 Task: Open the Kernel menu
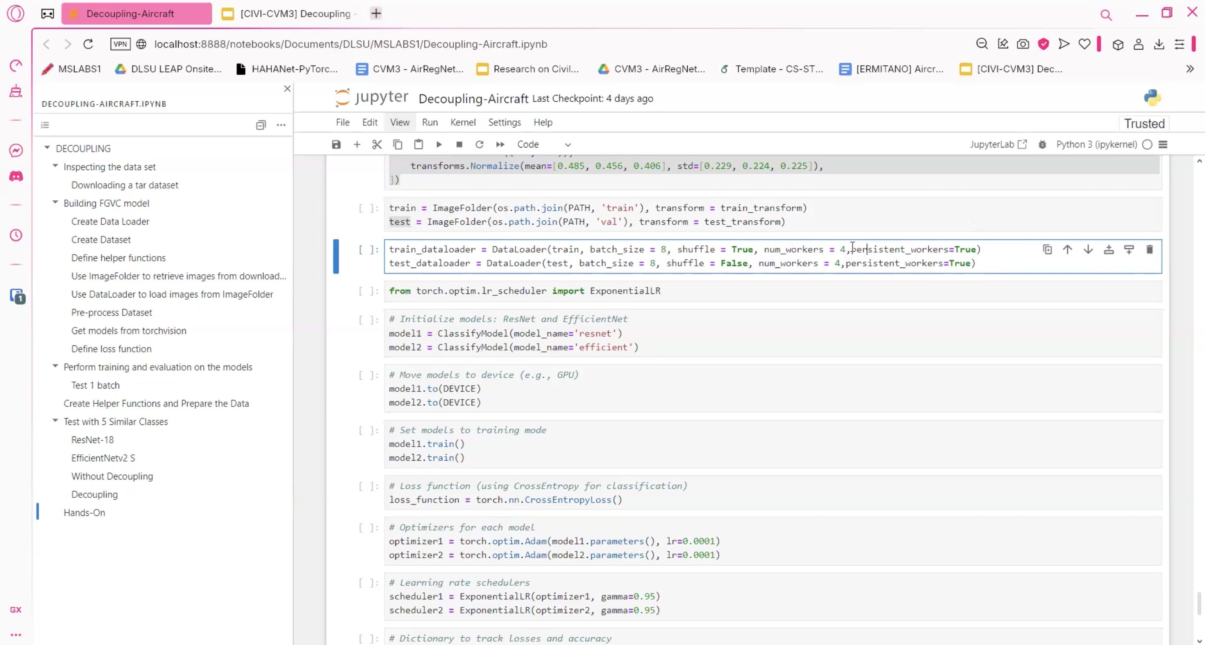(x=463, y=122)
